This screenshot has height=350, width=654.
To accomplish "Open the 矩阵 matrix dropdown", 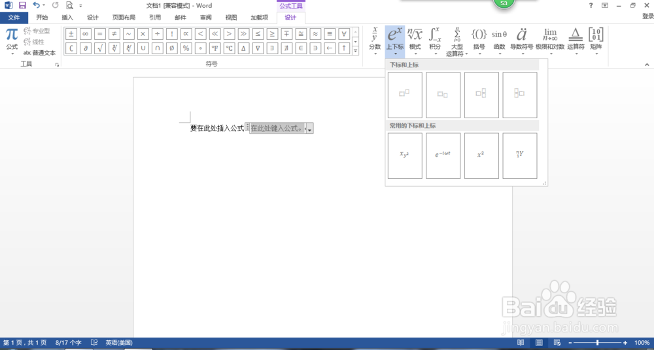I will pos(596,41).
